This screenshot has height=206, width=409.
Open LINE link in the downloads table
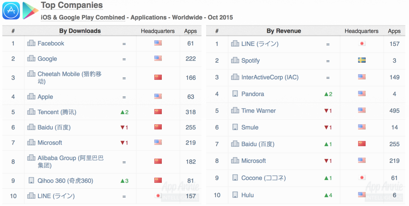tap(56, 196)
